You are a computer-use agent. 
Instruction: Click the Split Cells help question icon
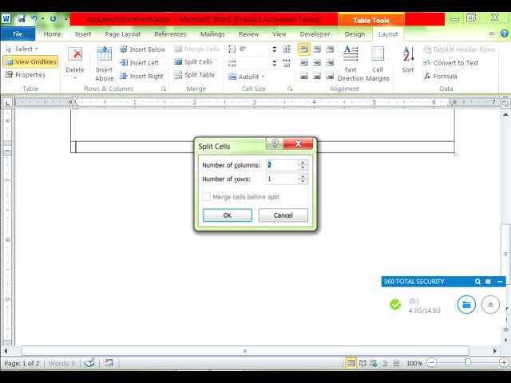click(x=275, y=144)
